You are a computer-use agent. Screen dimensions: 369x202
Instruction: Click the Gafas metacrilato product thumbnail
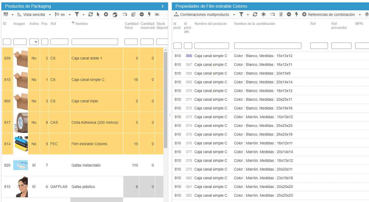pyautogui.click(x=20, y=165)
